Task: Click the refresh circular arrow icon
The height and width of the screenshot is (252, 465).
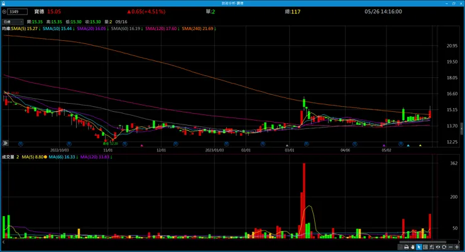Action: click(x=444, y=247)
